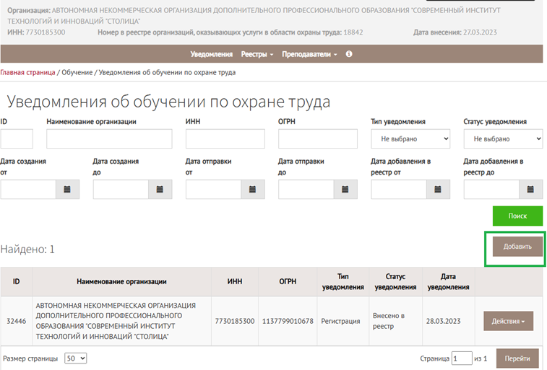Follow the 'Главная страница' breadcrumb link
This screenshot has width=547, height=370.
[27, 72]
